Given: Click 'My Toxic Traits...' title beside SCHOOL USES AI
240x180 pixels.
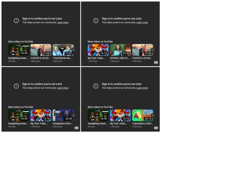Looking at the screenshot, I should tap(96, 58).
